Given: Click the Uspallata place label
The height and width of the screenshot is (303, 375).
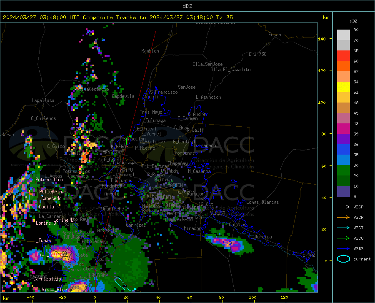Looking at the screenshot, I should tap(43, 100).
